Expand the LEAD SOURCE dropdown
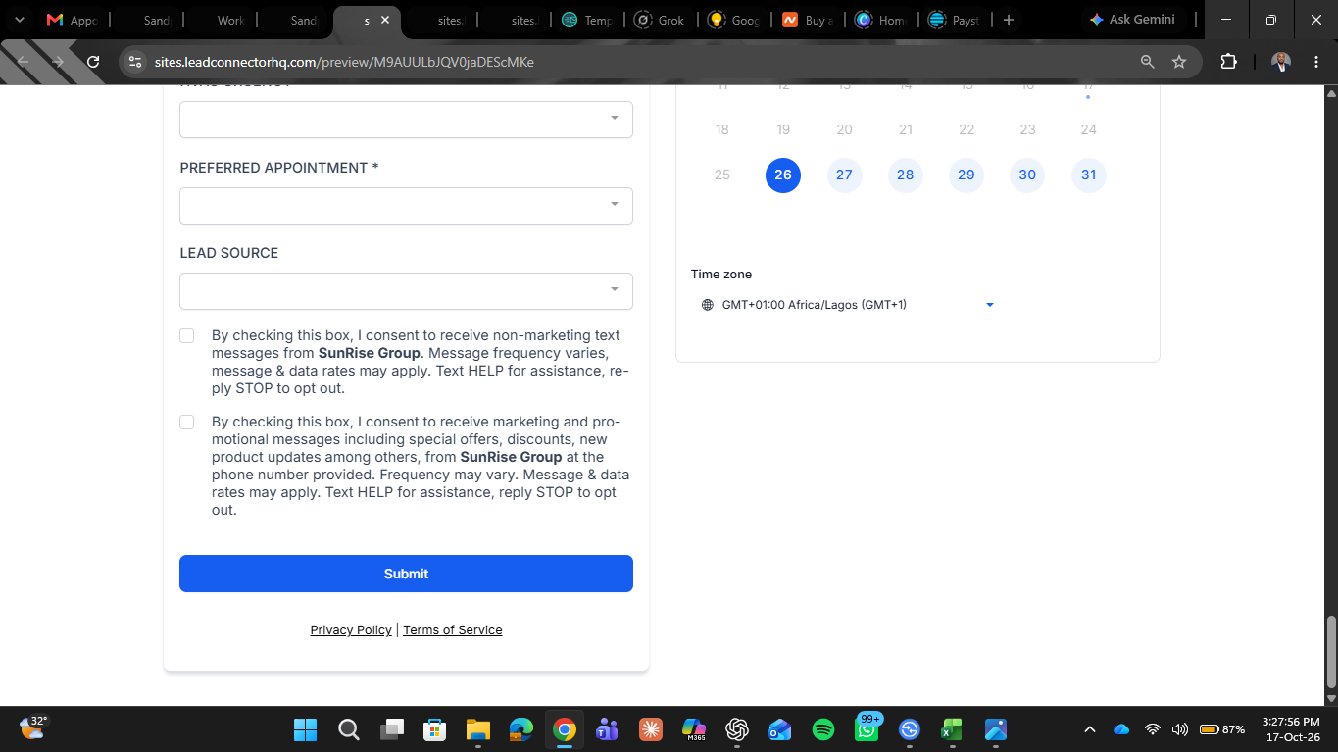The width and height of the screenshot is (1338, 752). click(x=406, y=291)
